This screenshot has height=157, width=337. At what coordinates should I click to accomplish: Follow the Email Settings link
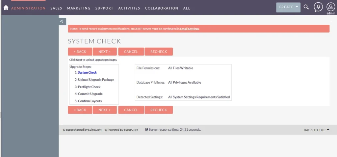tap(189, 29)
